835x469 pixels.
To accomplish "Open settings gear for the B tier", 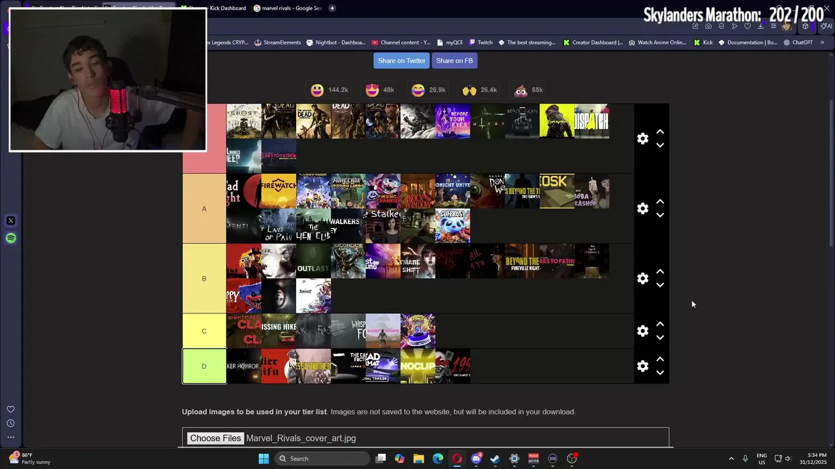I will [x=643, y=278].
